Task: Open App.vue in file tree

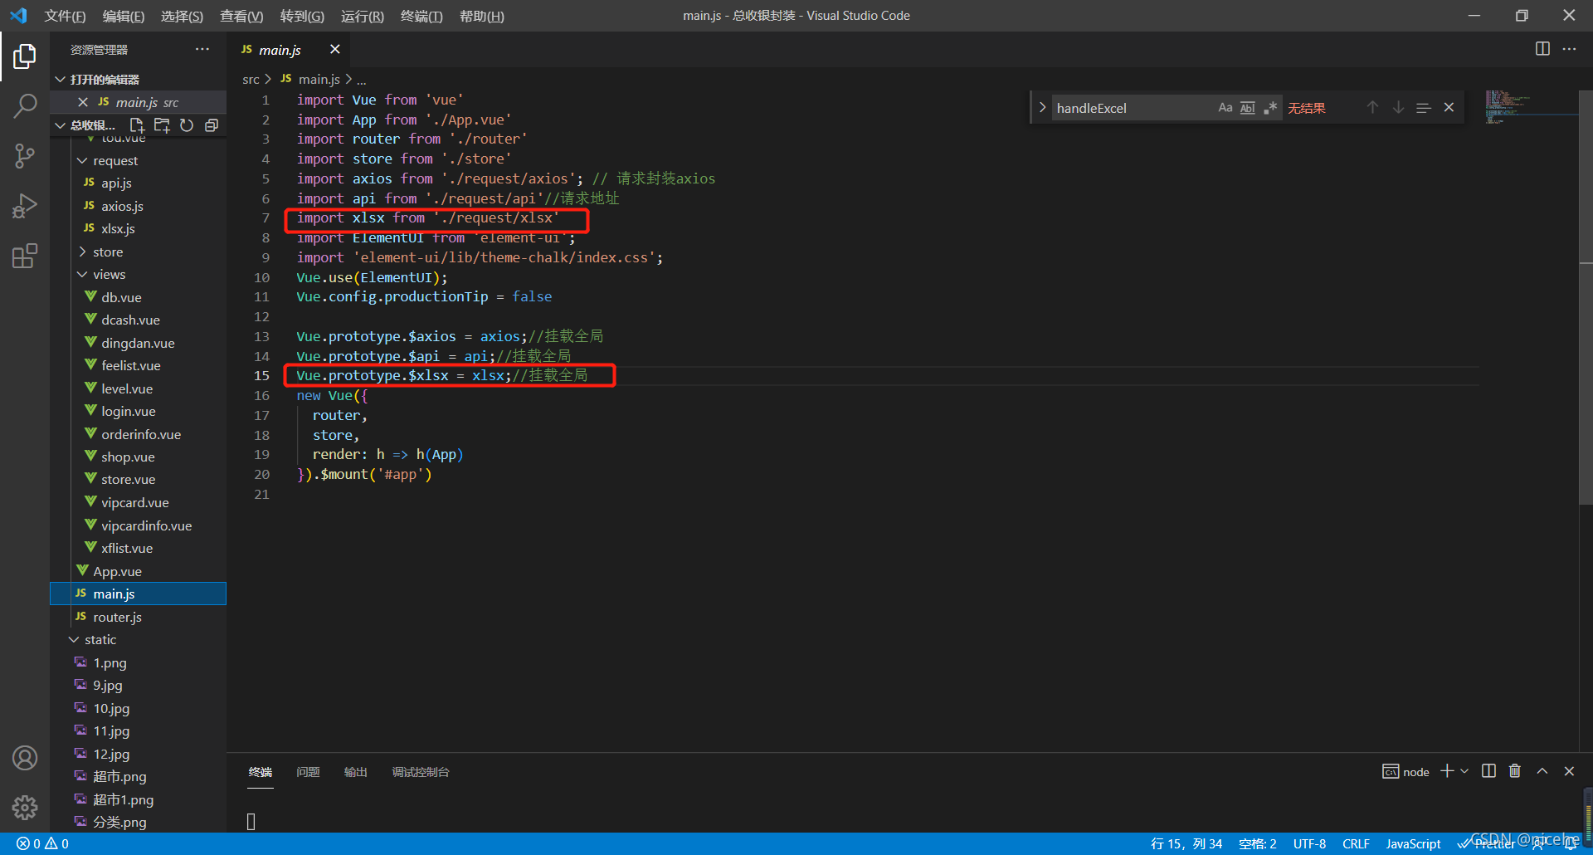Action: coord(117,571)
